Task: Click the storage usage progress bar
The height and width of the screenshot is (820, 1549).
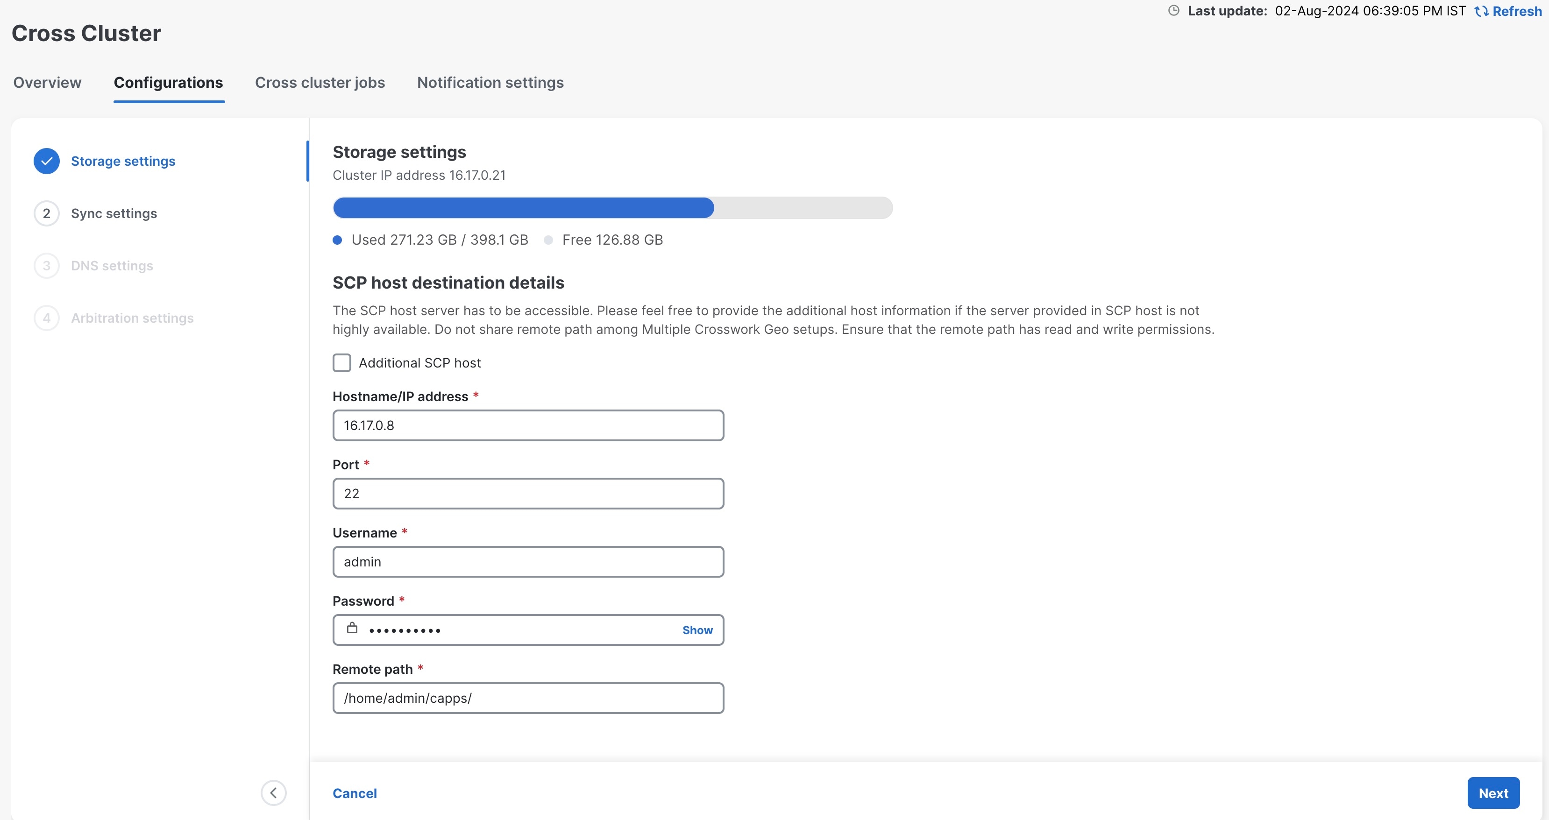Action: (612, 208)
